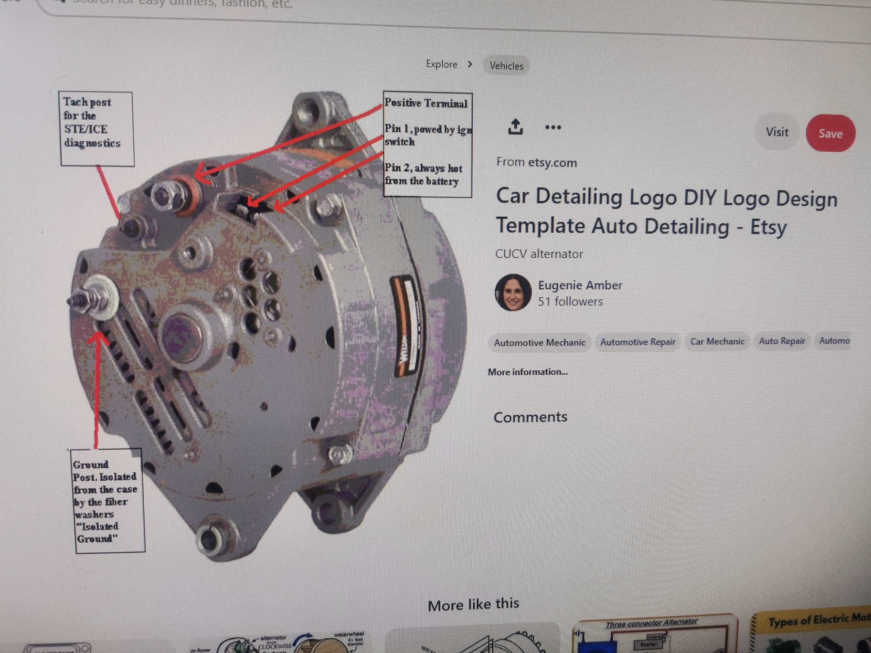The width and height of the screenshot is (871, 653).
Task: Select the Auto Repair tag
Action: click(782, 341)
